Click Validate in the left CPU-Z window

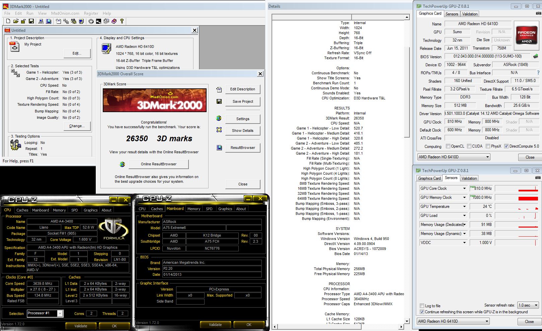81,326
